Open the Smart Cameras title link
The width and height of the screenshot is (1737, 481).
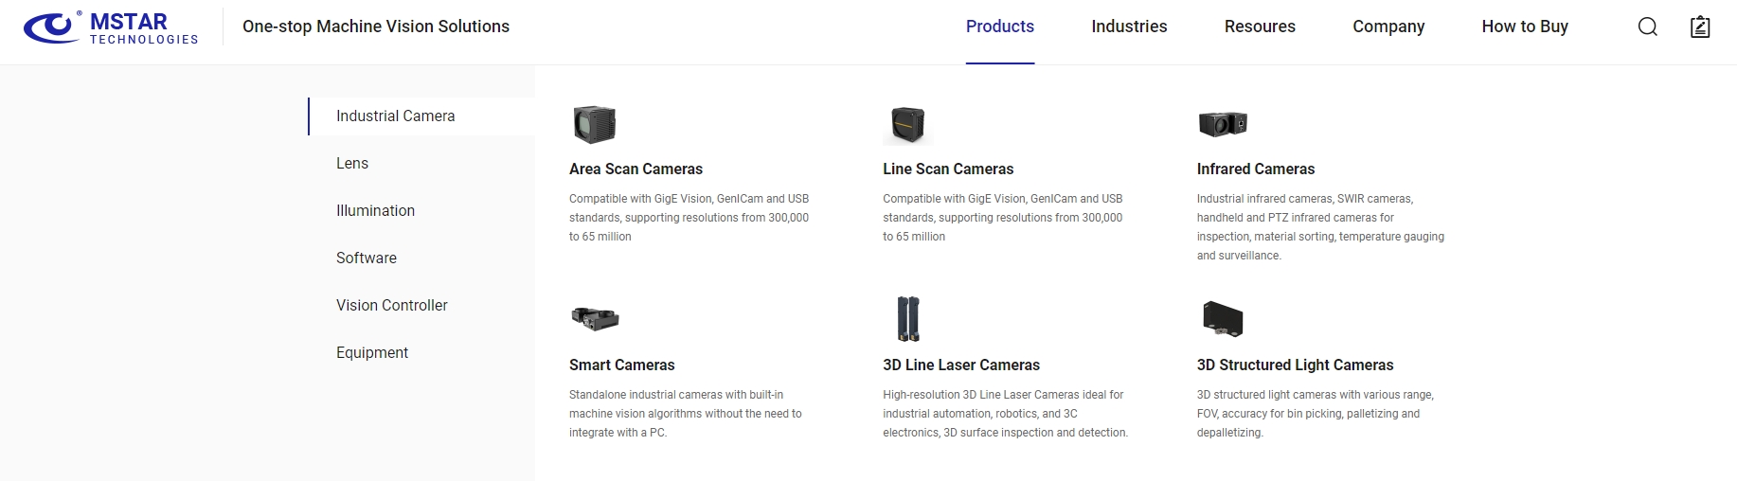pos(621,365)
